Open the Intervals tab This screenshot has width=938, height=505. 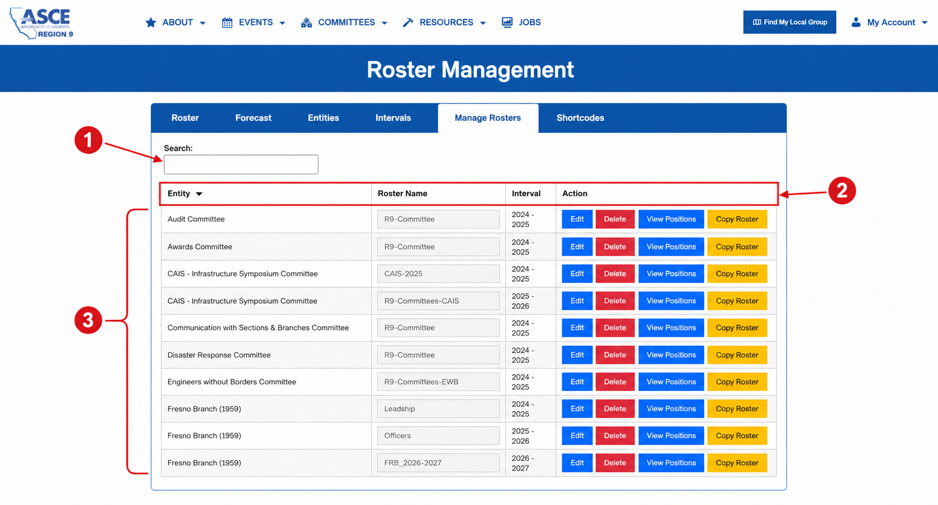click(393, 118)
